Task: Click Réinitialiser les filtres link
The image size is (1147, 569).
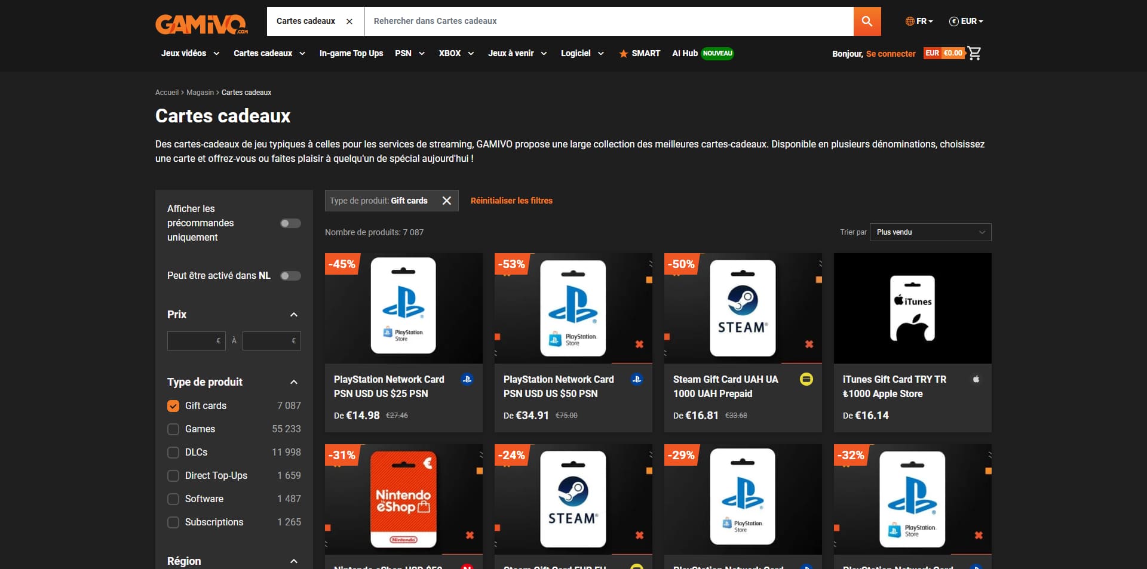Action: [511, 201]
